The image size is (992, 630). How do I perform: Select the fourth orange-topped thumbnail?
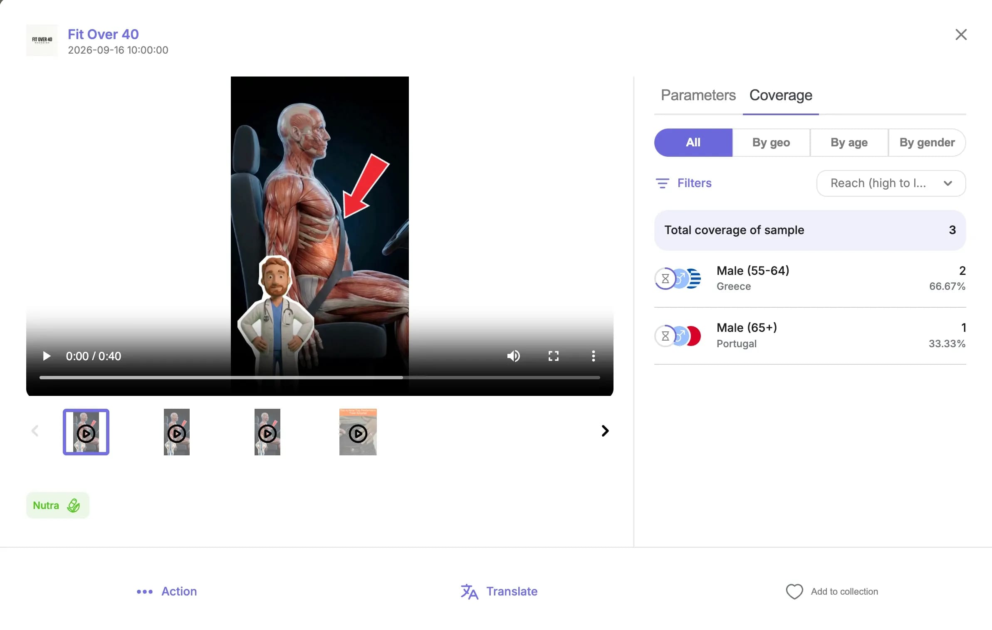358,432
